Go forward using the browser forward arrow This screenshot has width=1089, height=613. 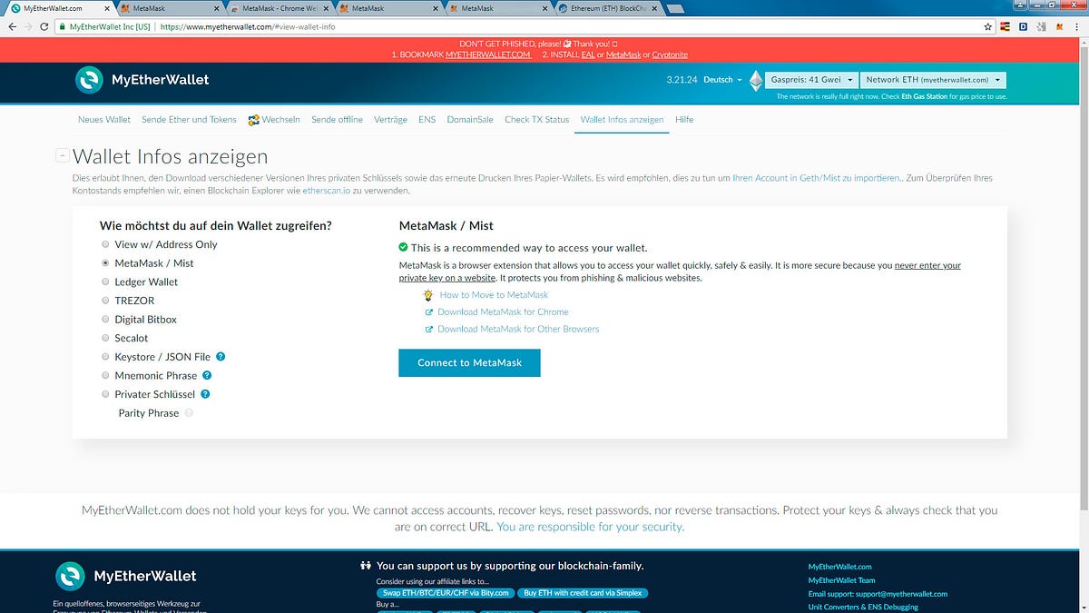point(27,26)
